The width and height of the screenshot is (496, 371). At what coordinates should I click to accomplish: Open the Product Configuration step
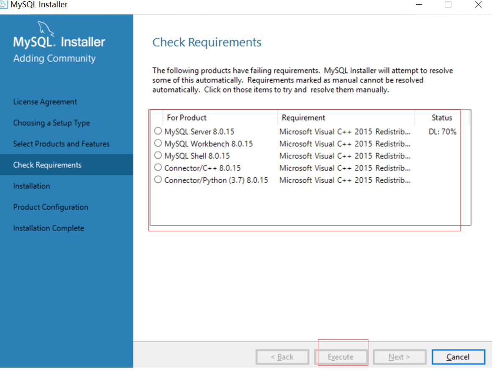(x=51, y=207)
